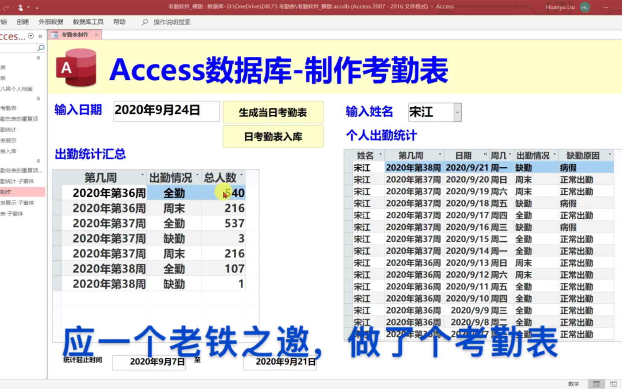Click touch/mouse mode icon in title bar

[x=20, y=7]
